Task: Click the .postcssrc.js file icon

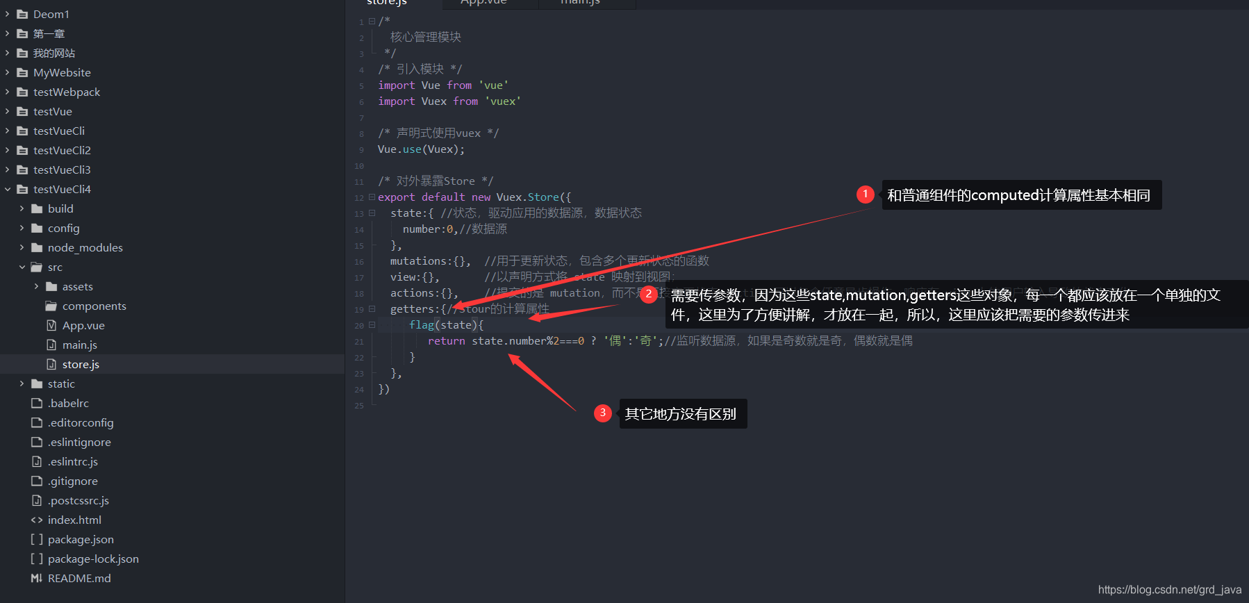Action: [x=37, y=500]
